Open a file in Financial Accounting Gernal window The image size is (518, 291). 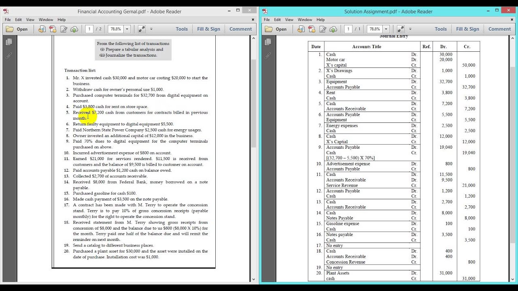[x=17, y=29]
